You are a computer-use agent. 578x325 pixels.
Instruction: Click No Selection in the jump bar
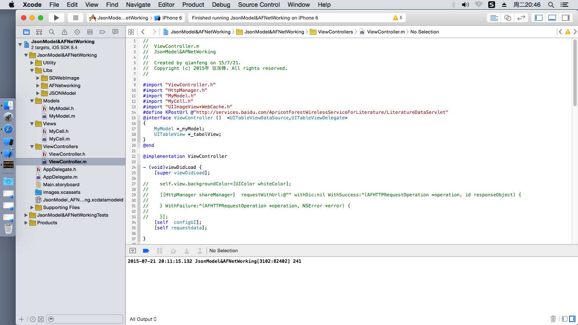point(424,32)
